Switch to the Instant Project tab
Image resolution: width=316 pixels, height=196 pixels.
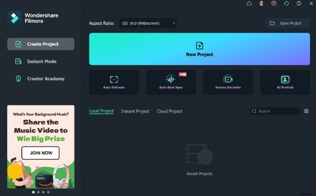[x=135, y=111]
